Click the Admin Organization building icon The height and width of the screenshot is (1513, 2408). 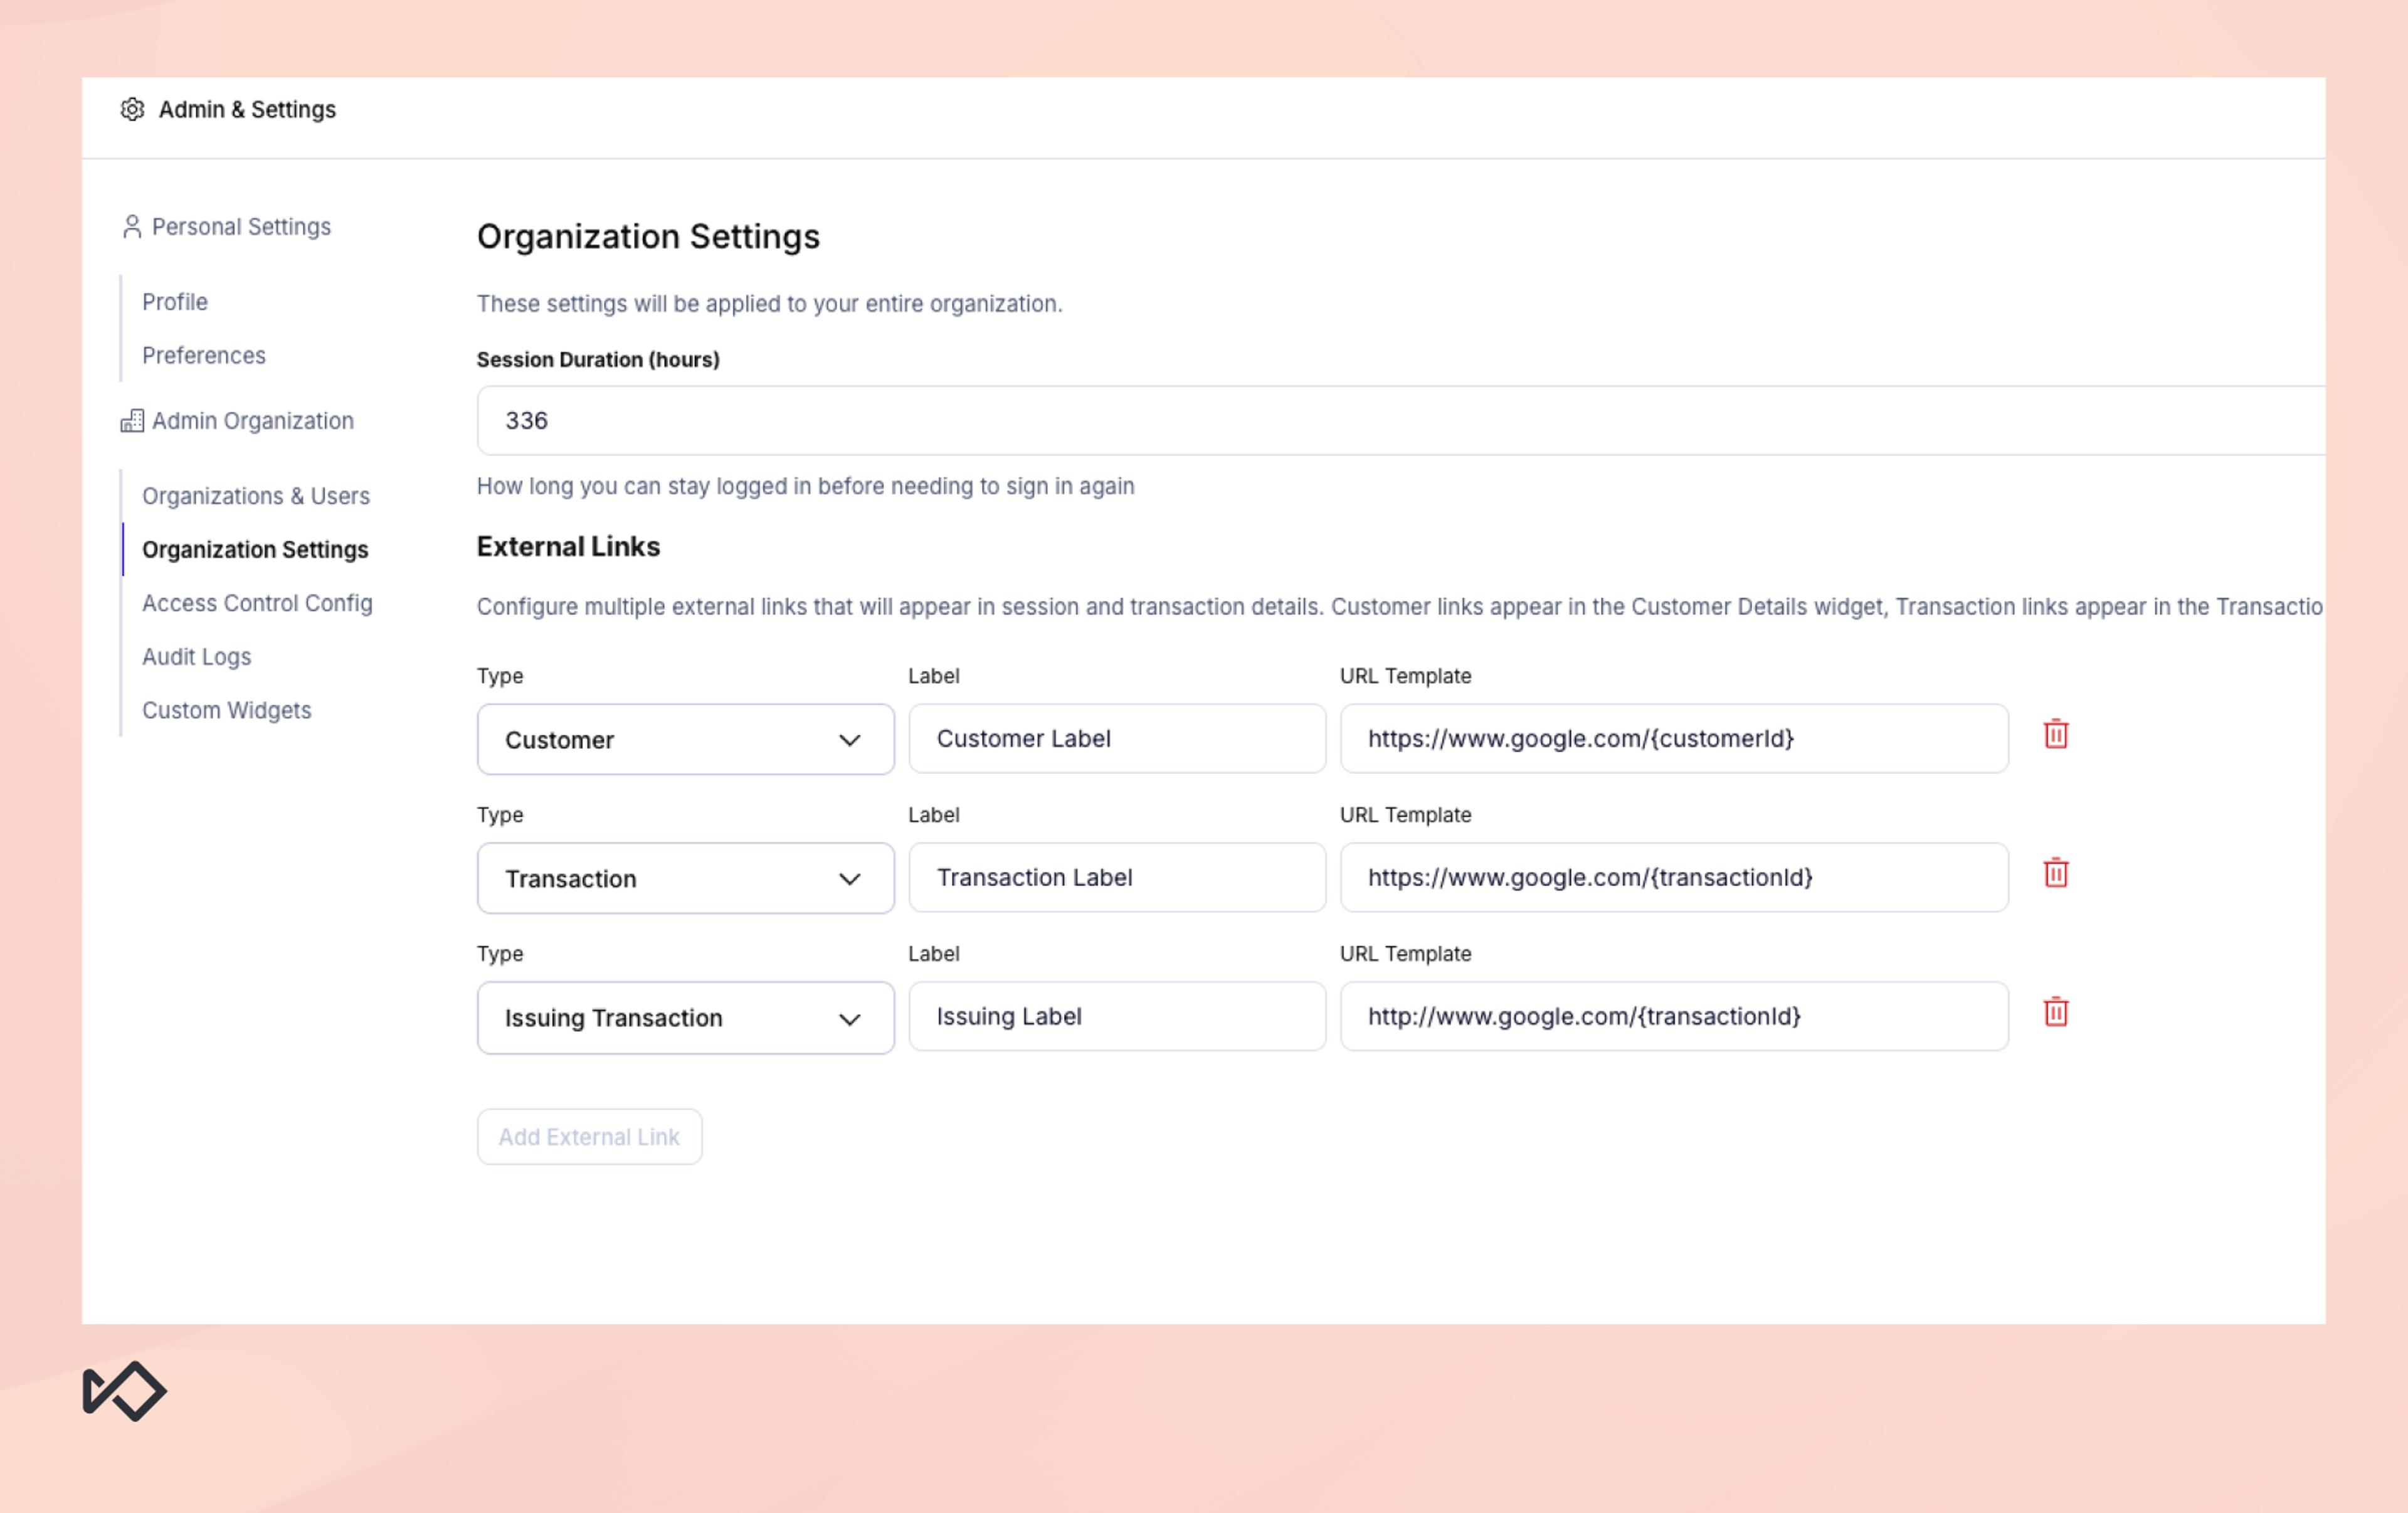coord(132,421)
